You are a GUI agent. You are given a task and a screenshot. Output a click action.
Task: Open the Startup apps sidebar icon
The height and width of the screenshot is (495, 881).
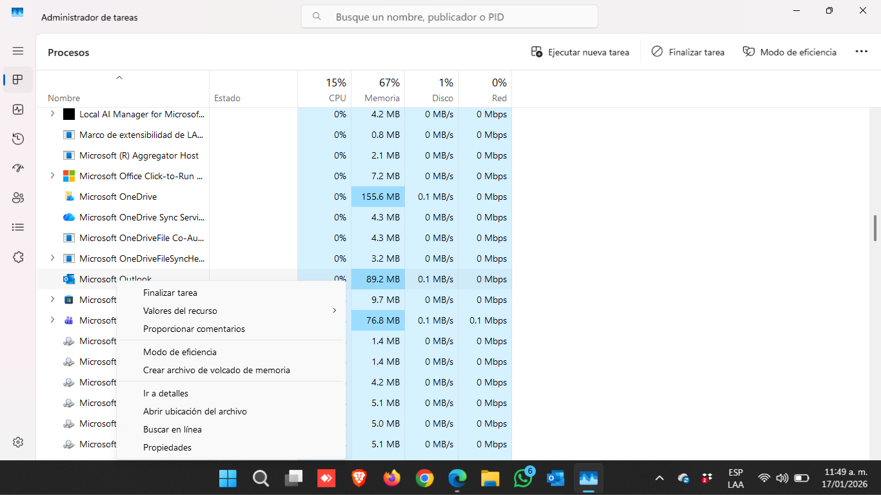(18, 168)
